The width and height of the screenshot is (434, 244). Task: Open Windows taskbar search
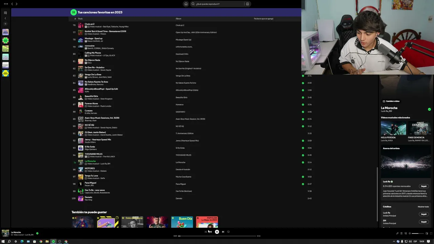click(9, 242)
